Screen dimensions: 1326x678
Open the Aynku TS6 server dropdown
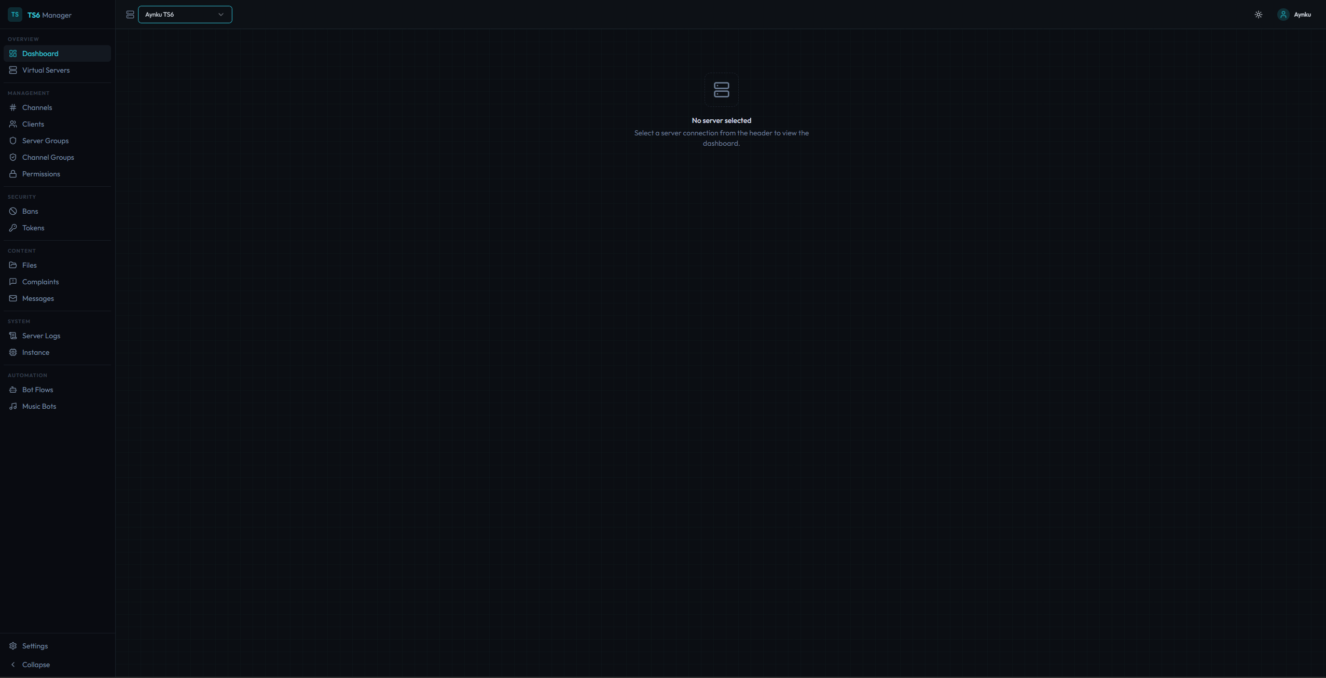pos(185,15)
